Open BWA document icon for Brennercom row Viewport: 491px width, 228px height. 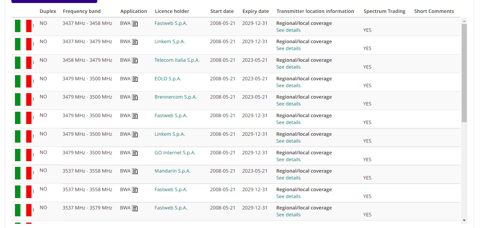coord(135,97)
